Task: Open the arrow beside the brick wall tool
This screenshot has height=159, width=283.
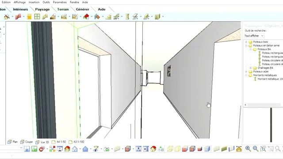Action: [23, 17]
